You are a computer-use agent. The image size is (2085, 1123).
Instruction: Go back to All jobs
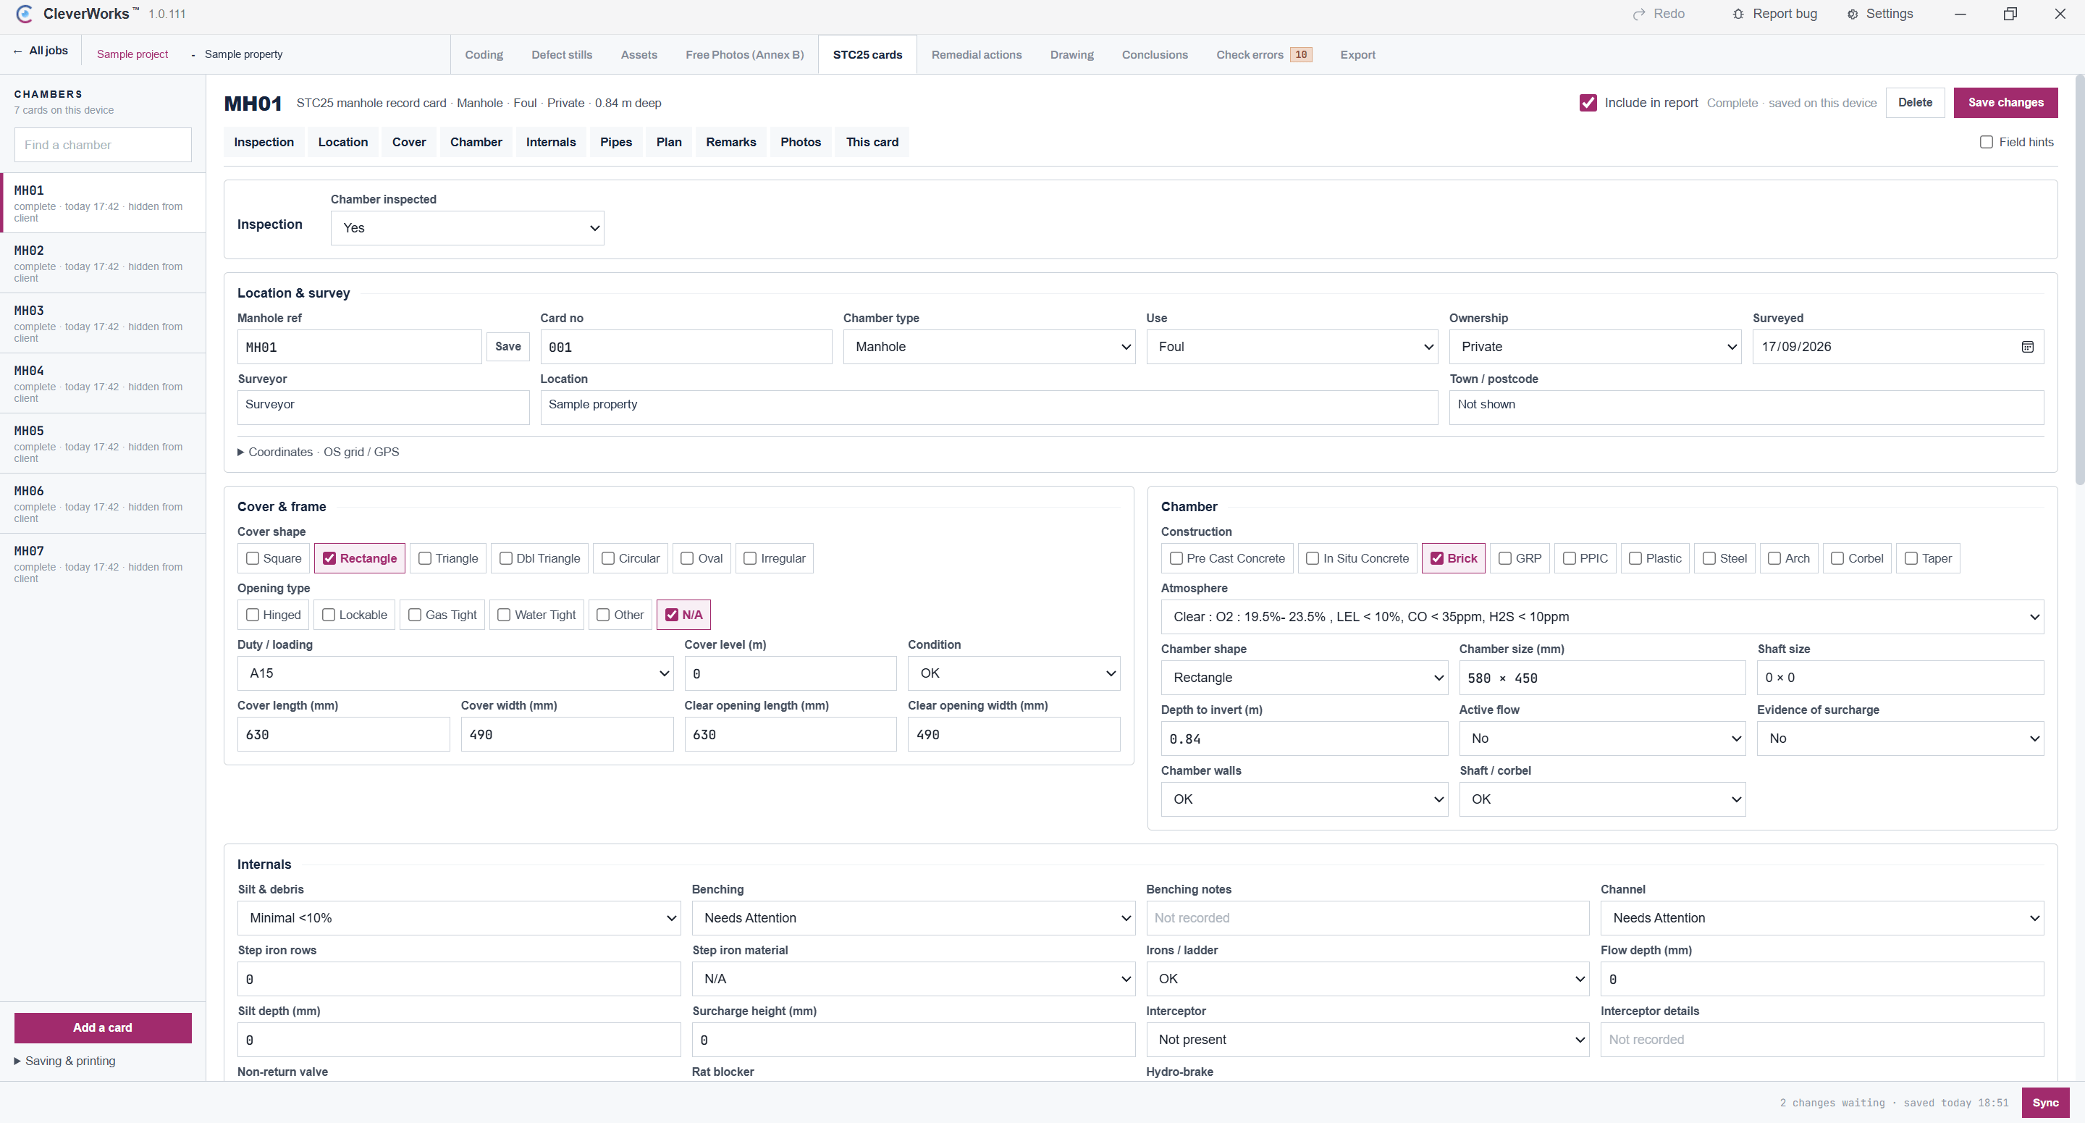[x=41, y=50]
